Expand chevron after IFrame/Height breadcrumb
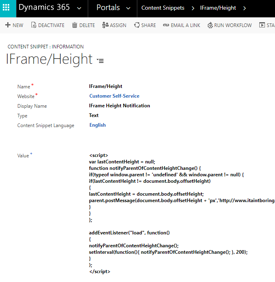 (x=244, y=8)
